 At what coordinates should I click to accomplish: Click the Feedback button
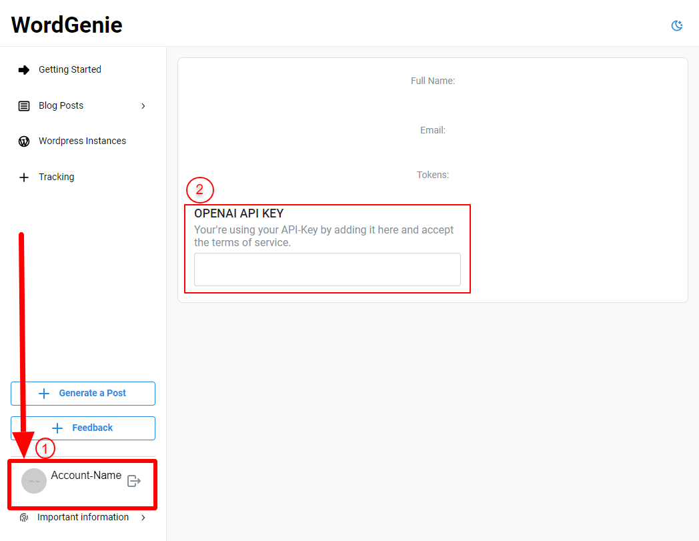click(x=83, y=428)
